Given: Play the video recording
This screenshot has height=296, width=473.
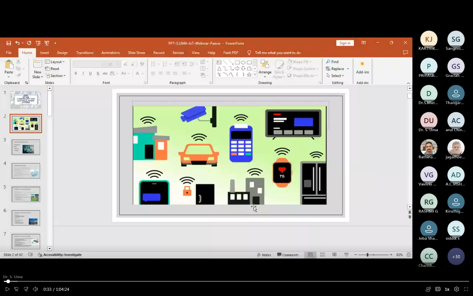Looking at the screenshot, I should click(x=7, y=289).
